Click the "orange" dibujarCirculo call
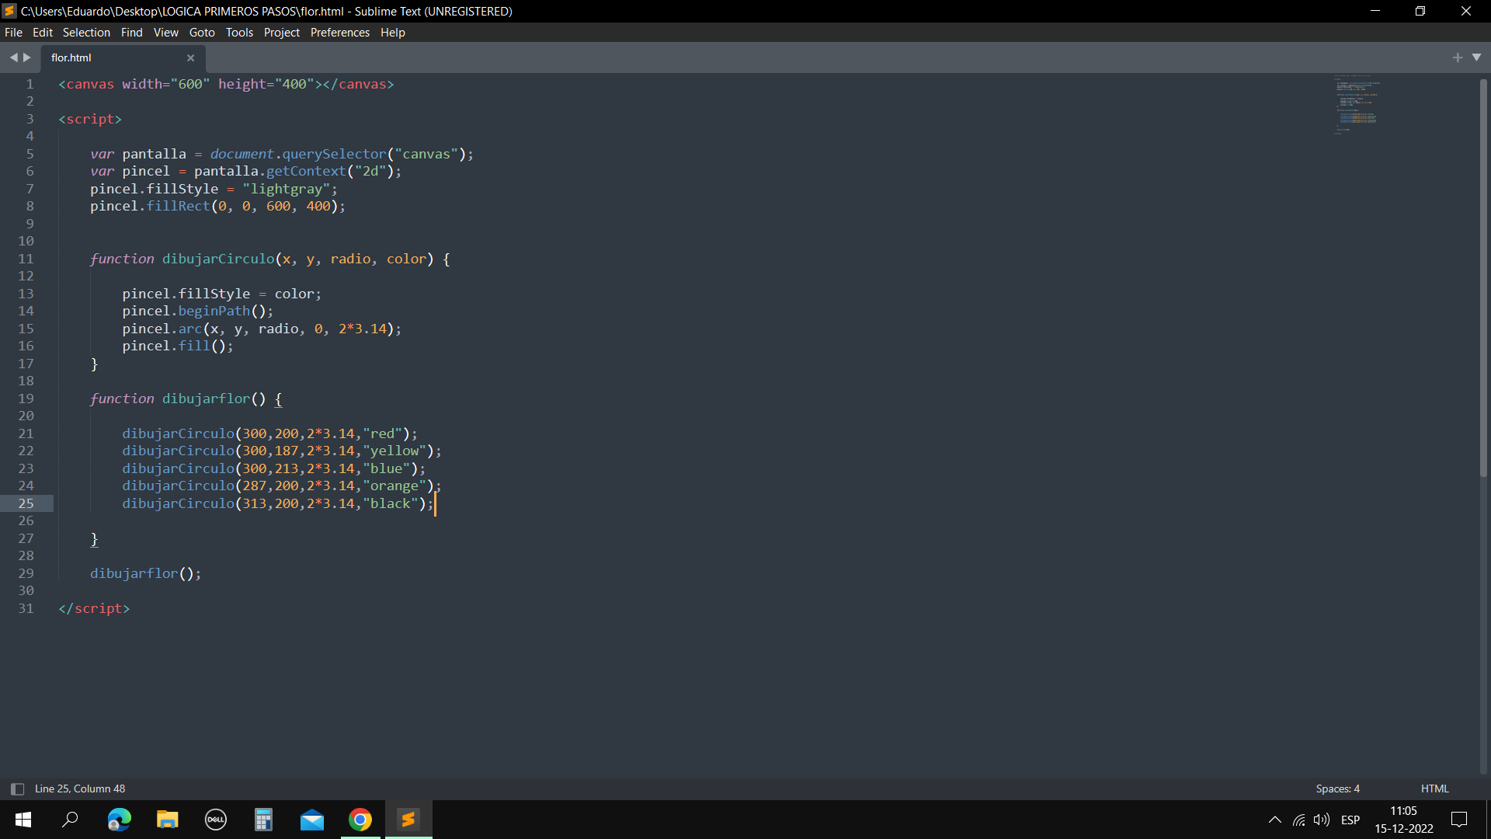This screenshot has height=839, width=1491. (x=281, y=486)
